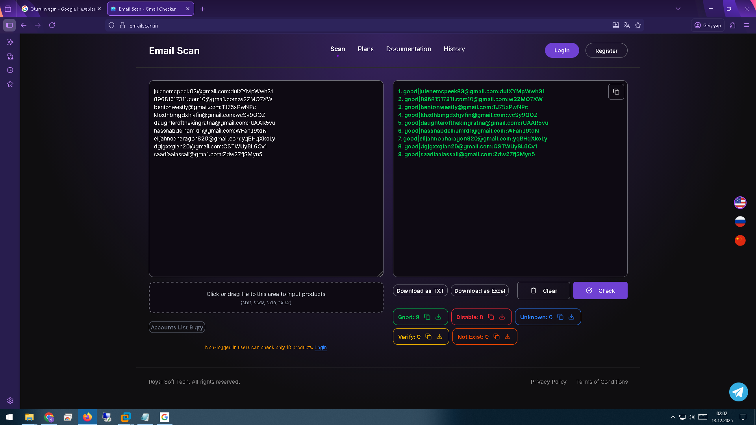This screenshot has height=425, width=756.
Task: Open the Terms of Conditions link
Action: (602, 382)
